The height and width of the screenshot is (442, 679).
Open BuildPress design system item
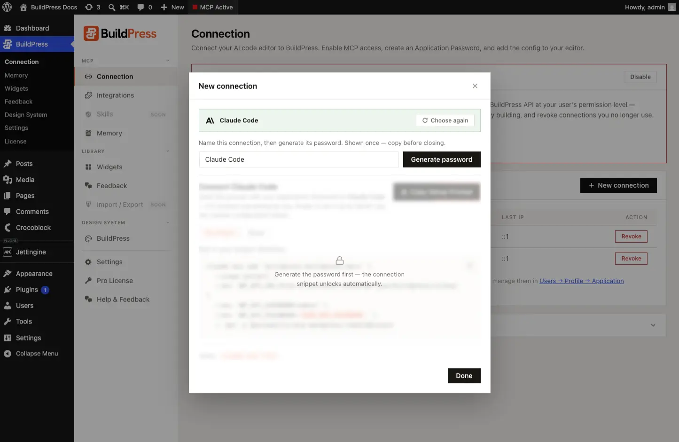[x=126, y=238]
